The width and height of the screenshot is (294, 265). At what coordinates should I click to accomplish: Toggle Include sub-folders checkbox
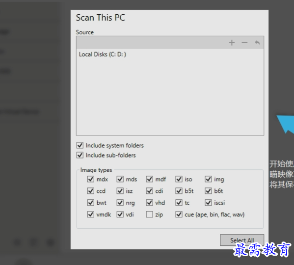click(x=80, y=155)
